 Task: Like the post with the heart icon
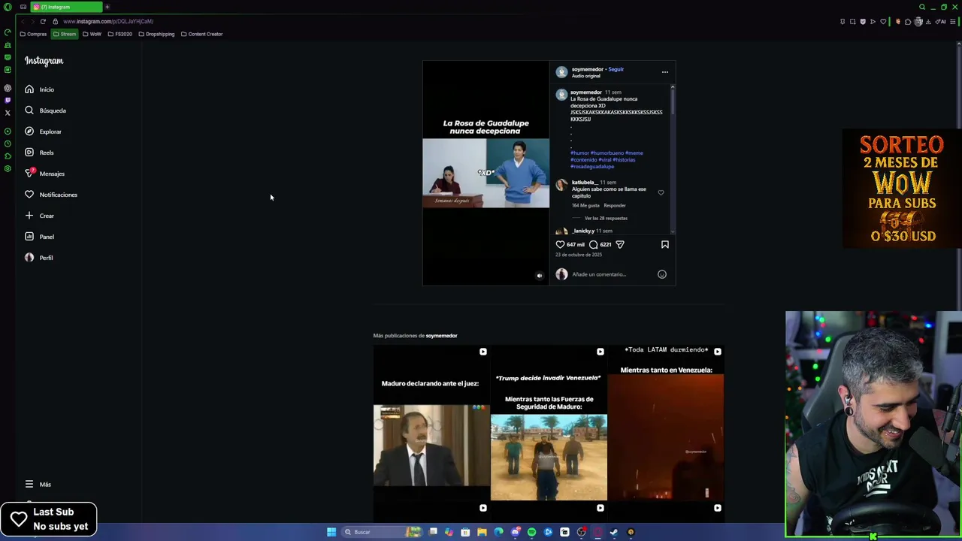pyautogui.click(x=560, y=244)
